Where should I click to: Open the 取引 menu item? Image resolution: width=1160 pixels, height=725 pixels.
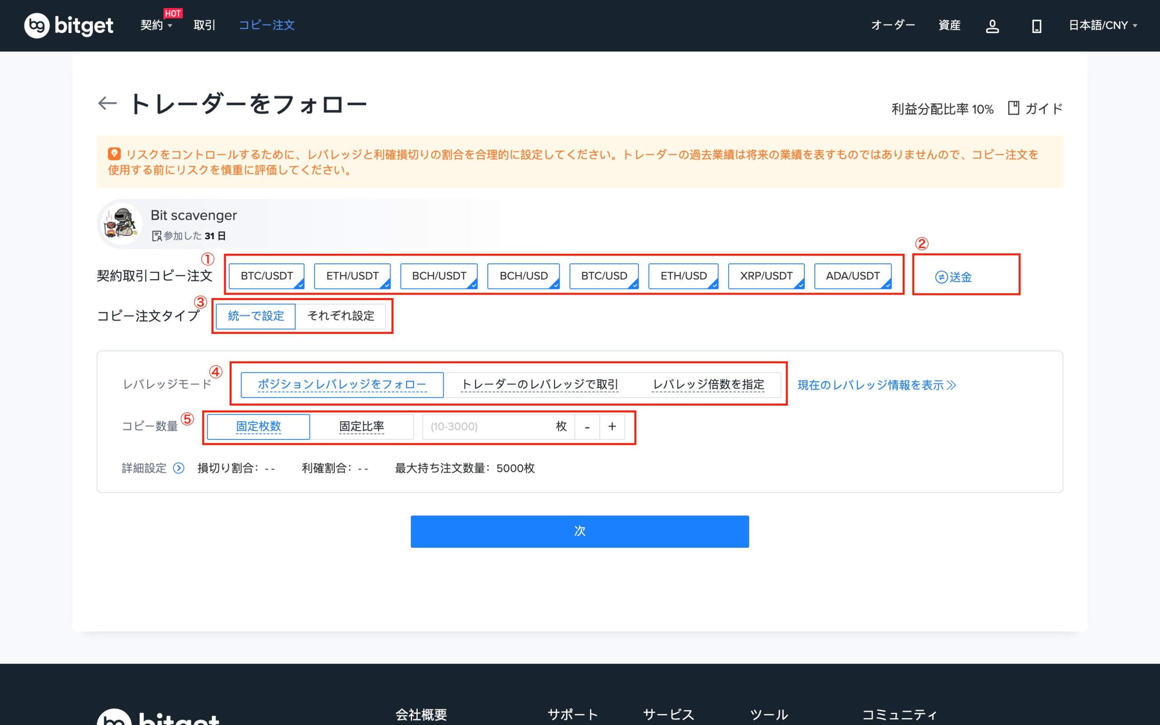205,25
